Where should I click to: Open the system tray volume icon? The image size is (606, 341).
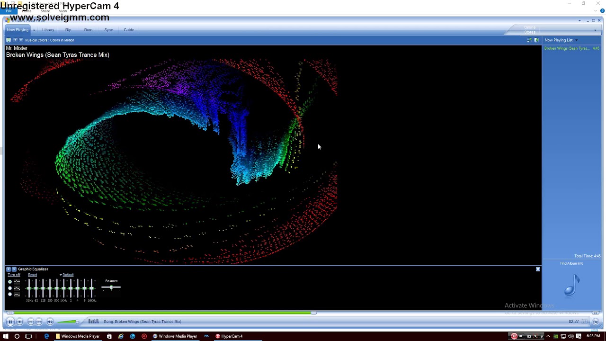tap(570, 336)
